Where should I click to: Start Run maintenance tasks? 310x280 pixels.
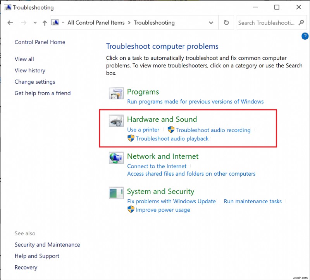point(253,201)
